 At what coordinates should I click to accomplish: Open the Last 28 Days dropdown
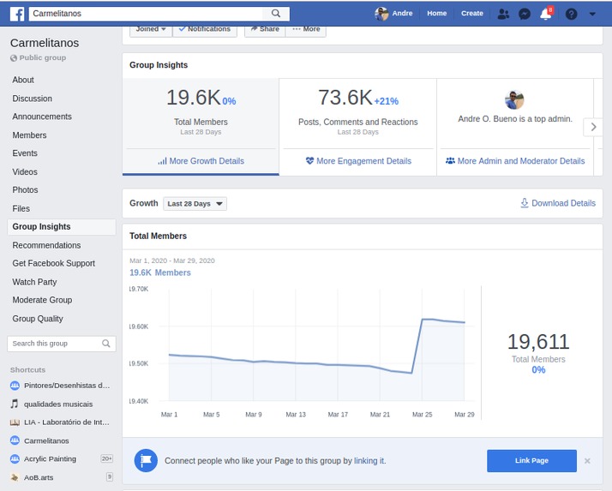195,204
